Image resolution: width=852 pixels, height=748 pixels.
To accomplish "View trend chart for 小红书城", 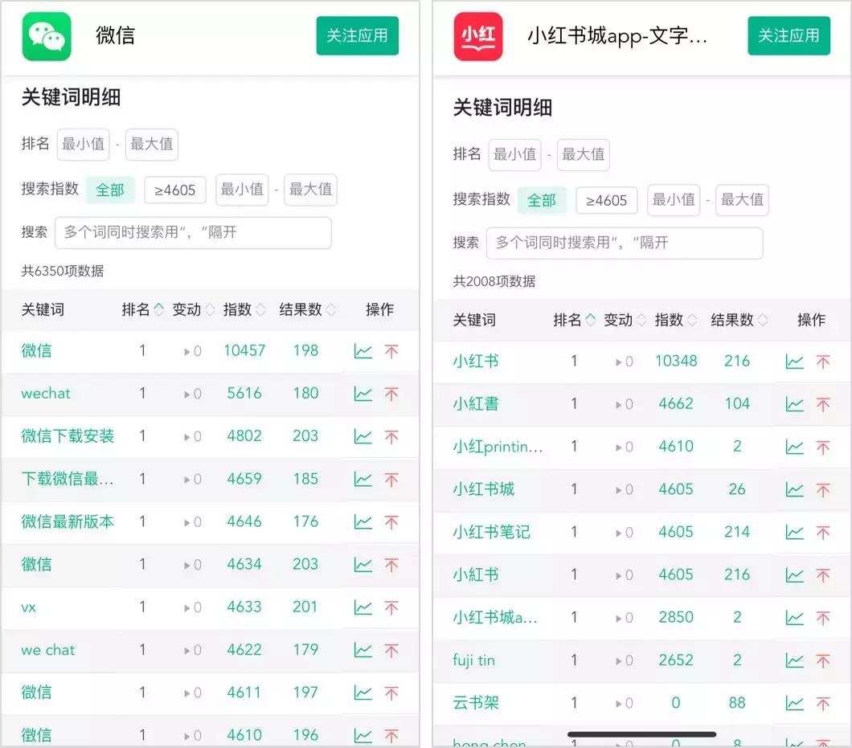I will [x=795, y=488].
